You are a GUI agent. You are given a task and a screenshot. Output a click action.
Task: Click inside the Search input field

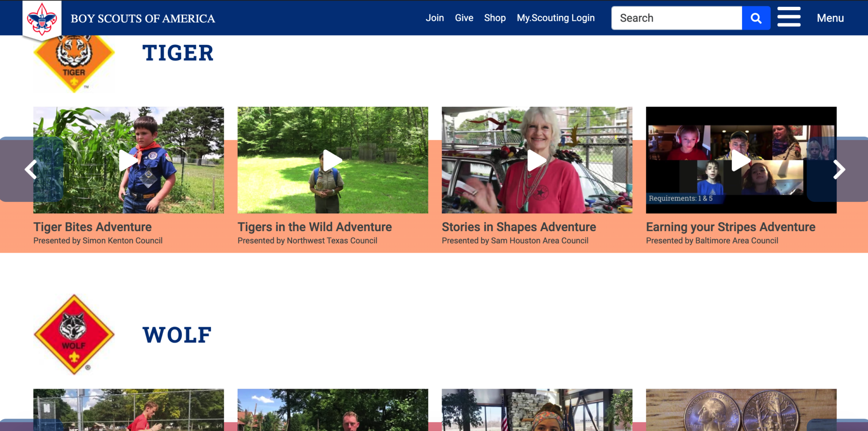tap(676, 18)
